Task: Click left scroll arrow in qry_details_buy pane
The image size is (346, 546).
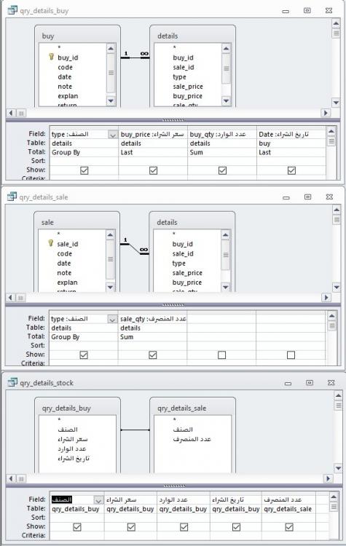Action: pyautogui.click(x=11, y=113)
